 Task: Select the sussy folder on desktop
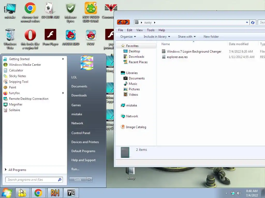click(131, 174)
